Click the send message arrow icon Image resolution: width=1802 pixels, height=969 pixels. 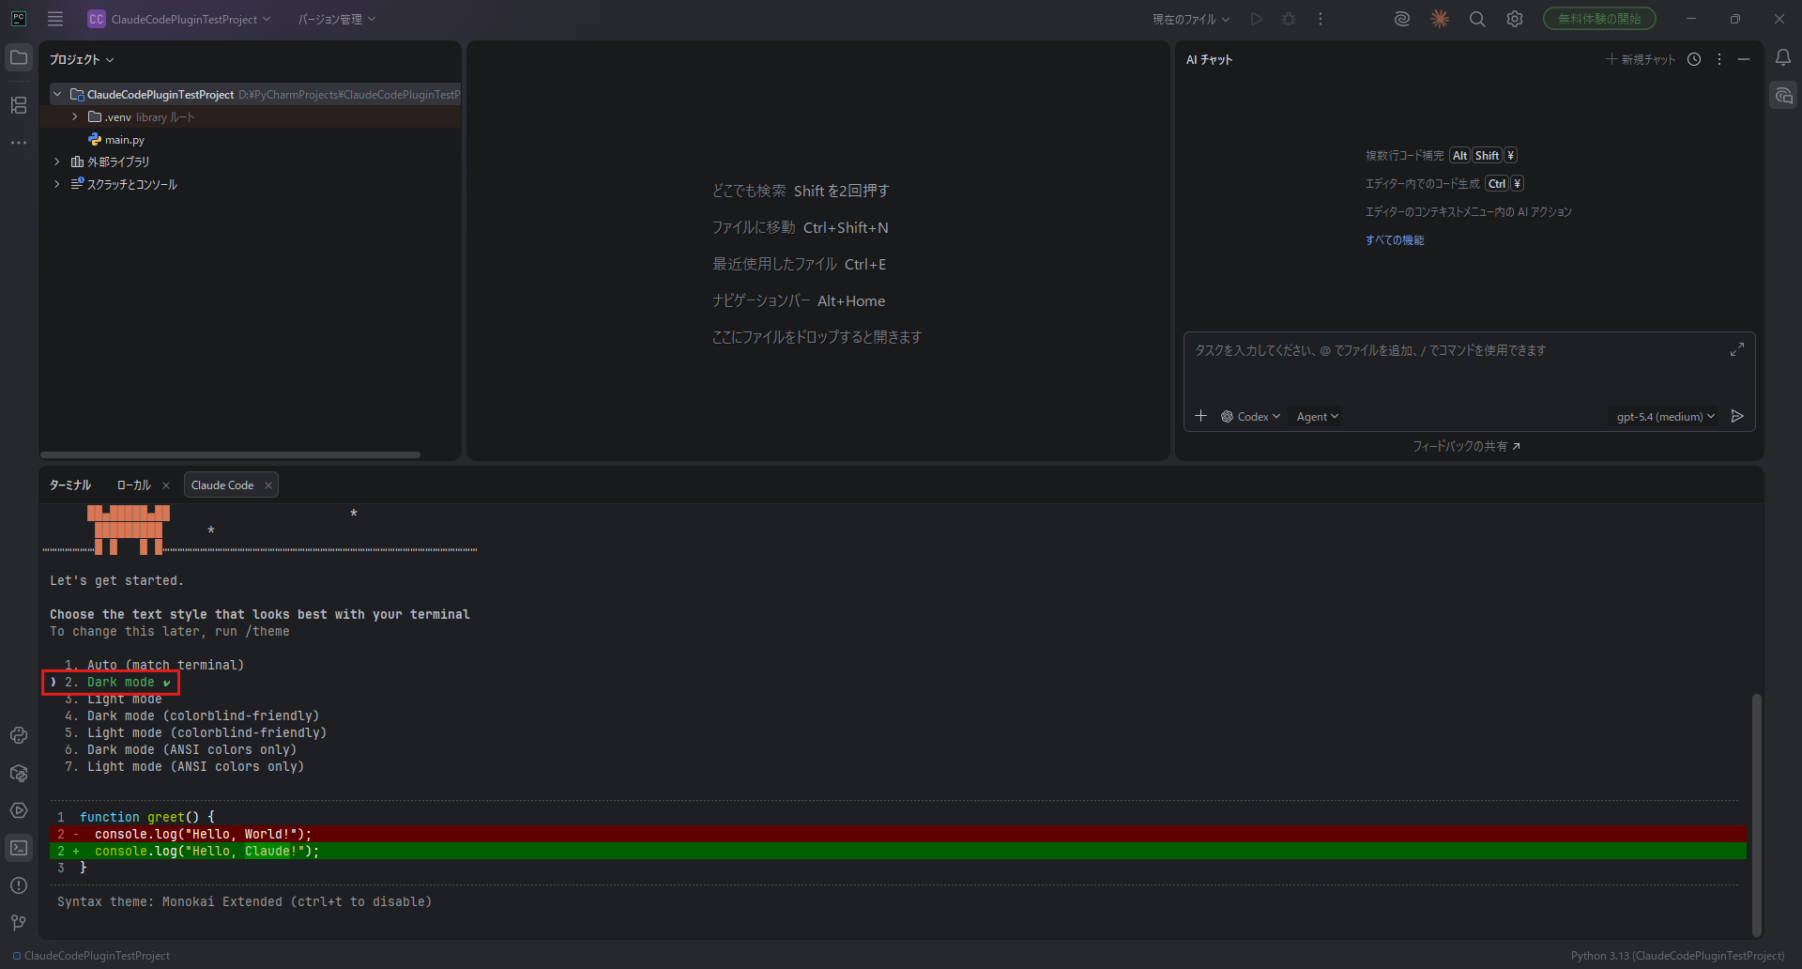tap(1736, 416)
